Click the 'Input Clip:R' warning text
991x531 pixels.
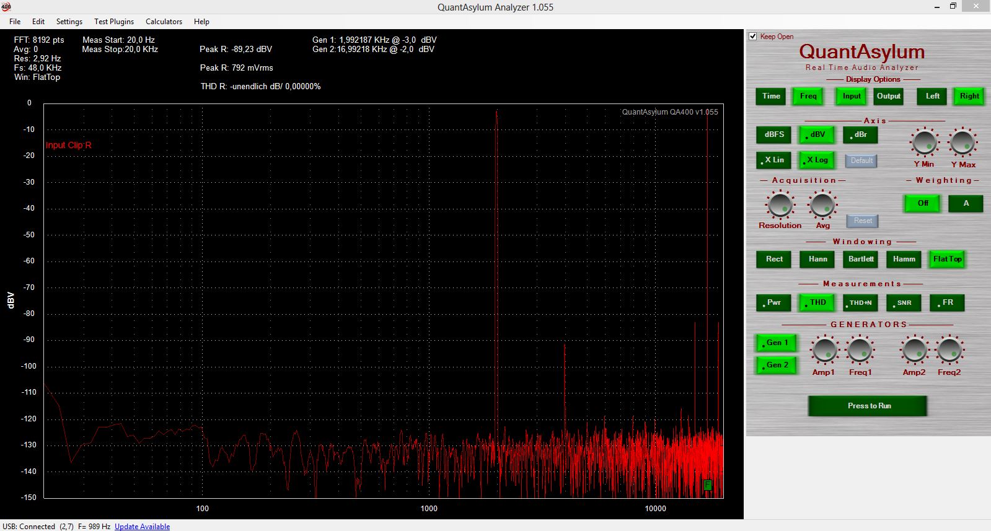(68, 145)
